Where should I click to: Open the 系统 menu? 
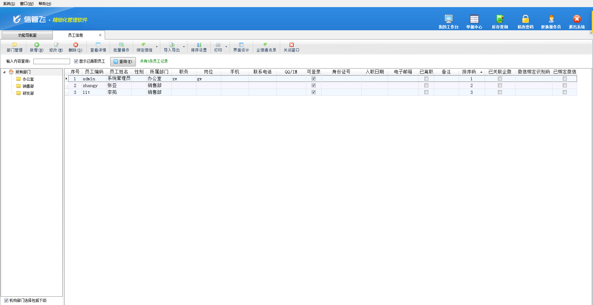click(x=9, y=4)
